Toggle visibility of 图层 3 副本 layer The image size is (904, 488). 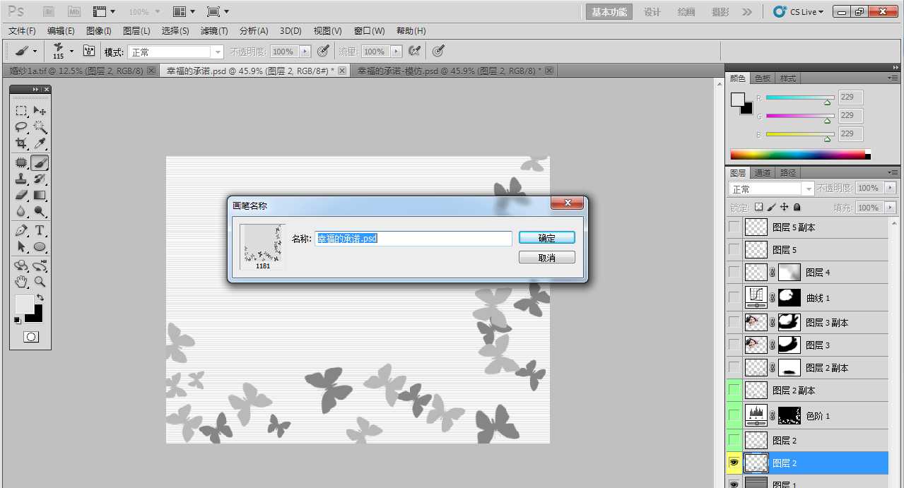coord(734,323)
